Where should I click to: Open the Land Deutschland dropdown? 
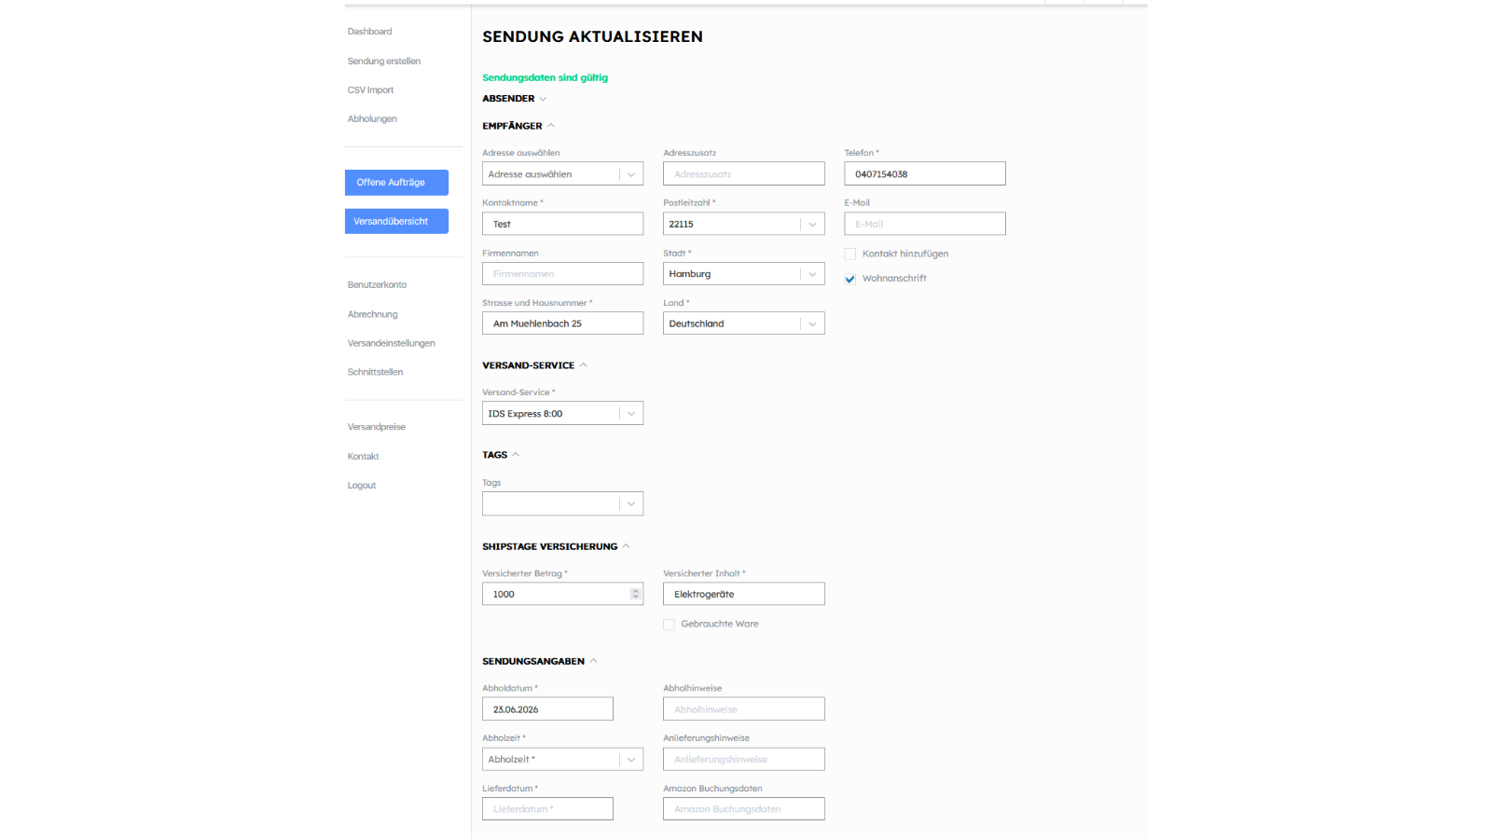pyautogui.click(x=743, y=323)
